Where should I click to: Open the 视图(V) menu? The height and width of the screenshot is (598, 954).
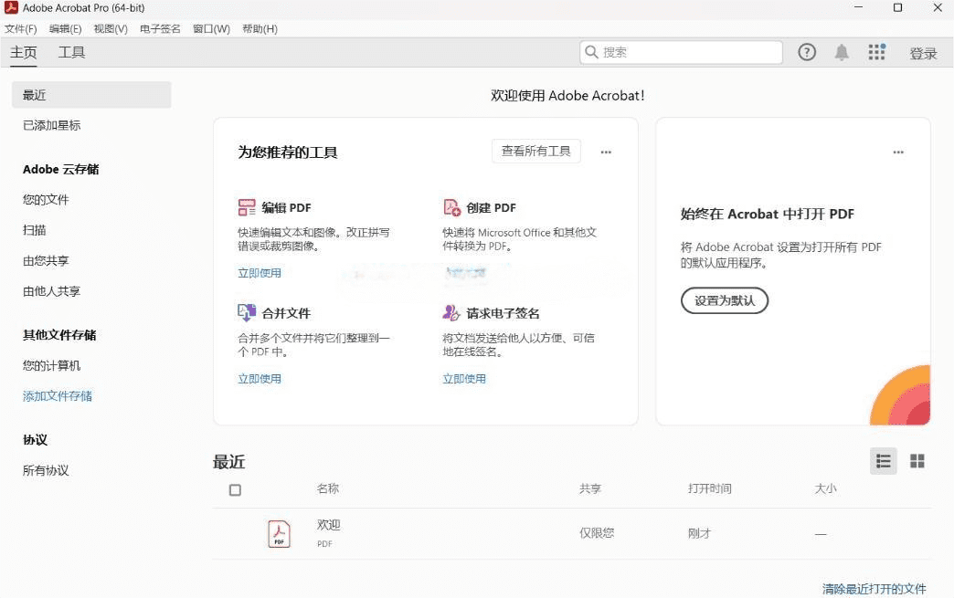pos(111,28)
